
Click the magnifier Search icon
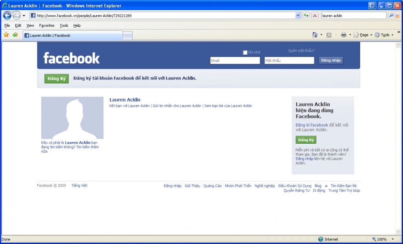391,16
